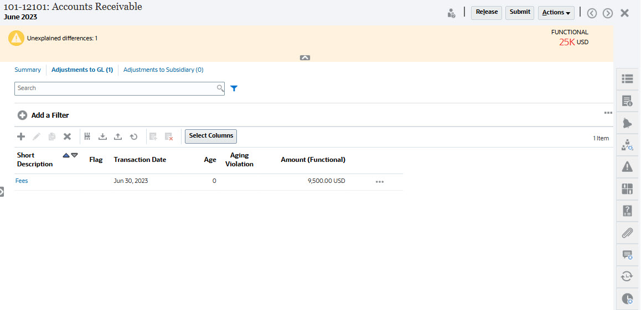The width and height of the screenshot is (641, 310).
Task: Switch to Adjustments to GL (1) tab
Action: [x=82, y=70]
